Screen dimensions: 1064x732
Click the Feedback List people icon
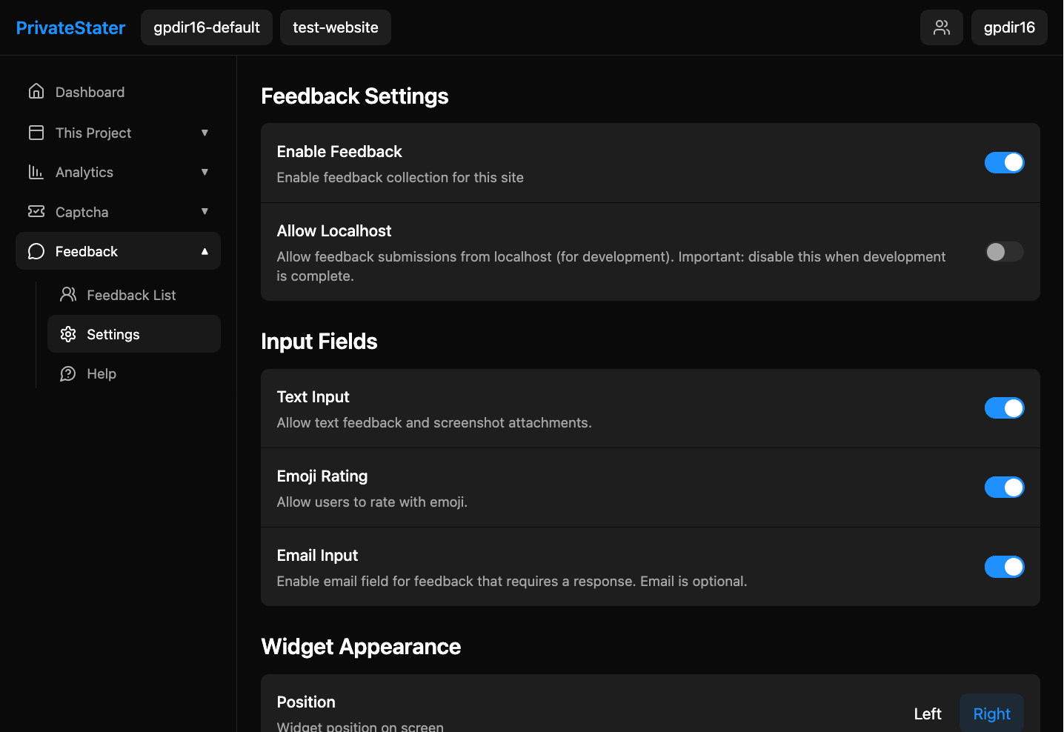tap(68, 294)
